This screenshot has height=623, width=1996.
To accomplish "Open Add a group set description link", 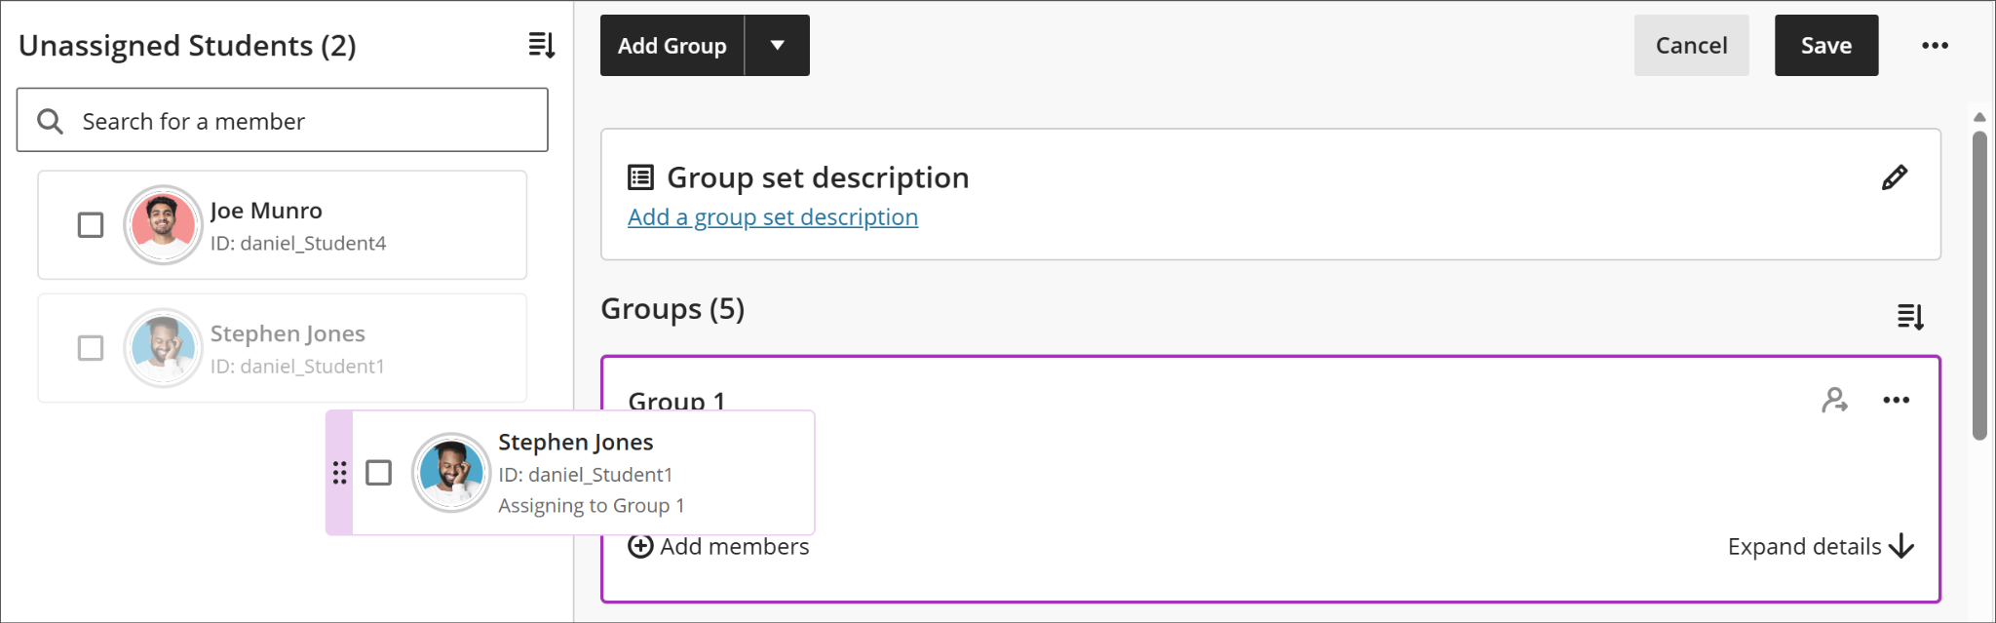I will [773, 217].
